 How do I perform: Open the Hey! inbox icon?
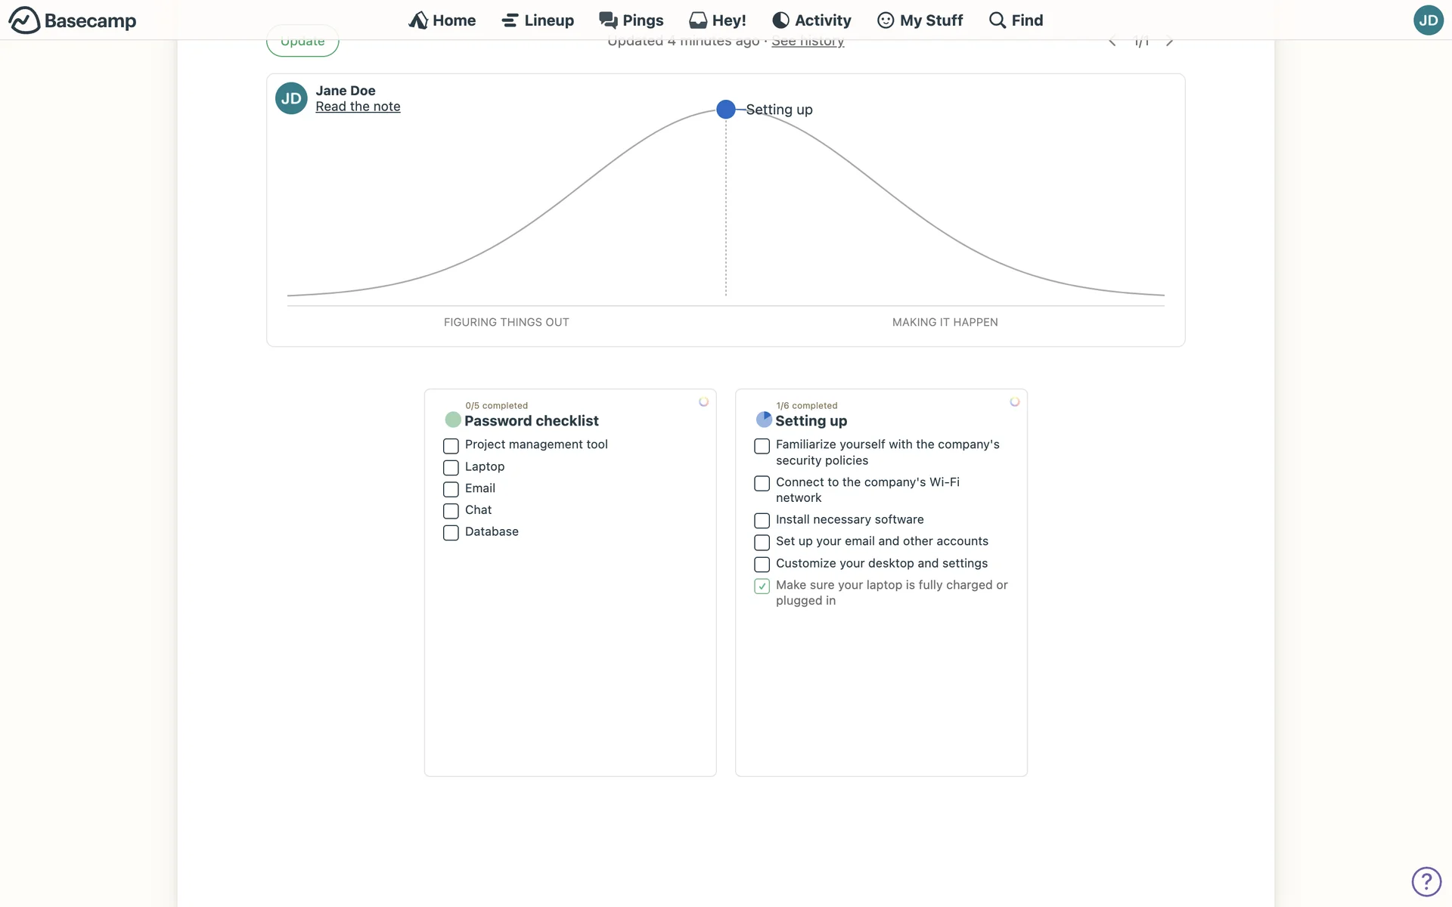pyautogui.click(x=698, y=20)
